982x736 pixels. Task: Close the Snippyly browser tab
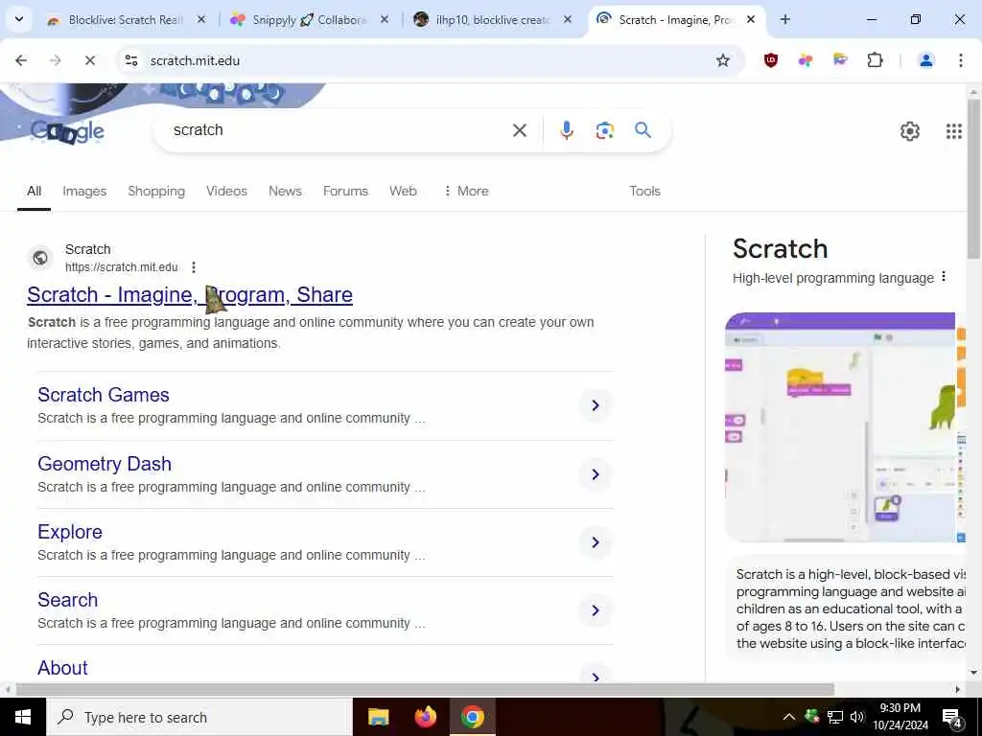click(385, 19)
